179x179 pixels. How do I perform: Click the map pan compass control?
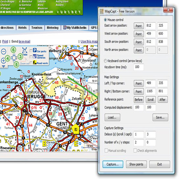point(14,58)
